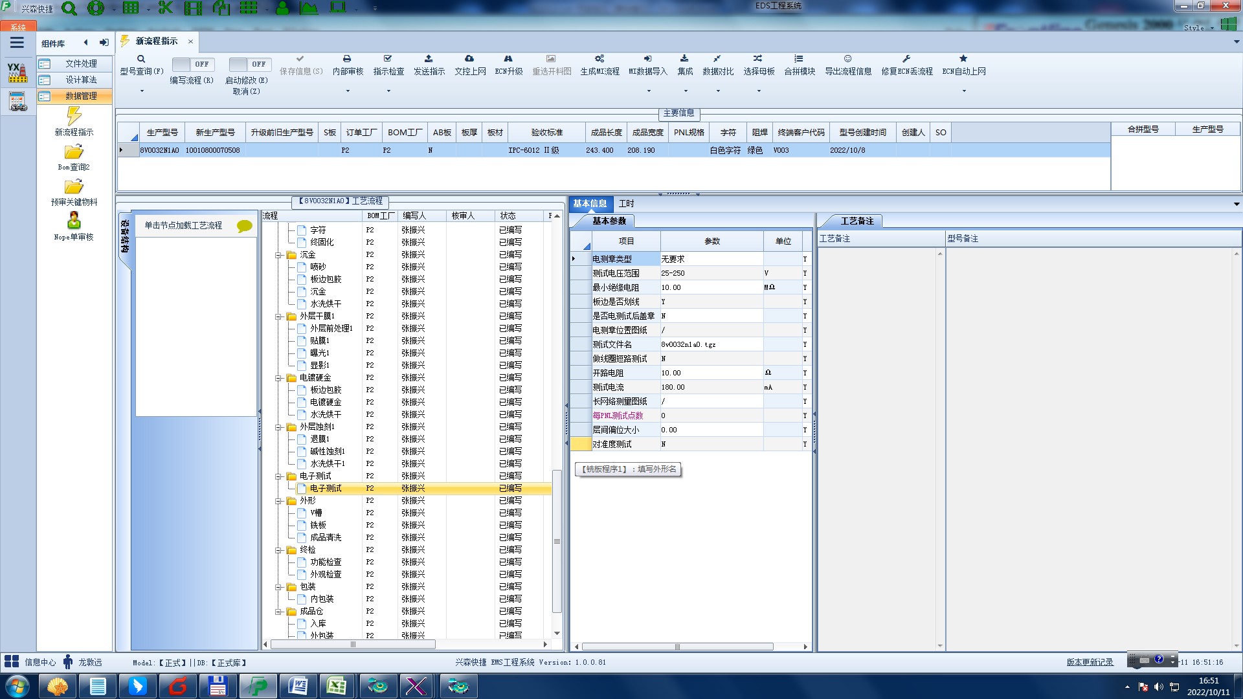1243x699 pixels.
Task: Open dropdown arrow under MI数据导入
Action: tap(648, 91)
